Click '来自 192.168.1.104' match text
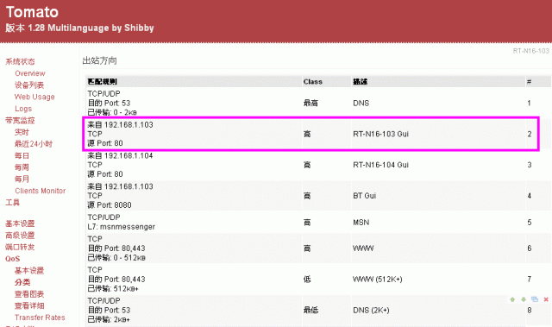Image resolution: width=552 pixels, height=327 pixels. (x=120, y=155)
